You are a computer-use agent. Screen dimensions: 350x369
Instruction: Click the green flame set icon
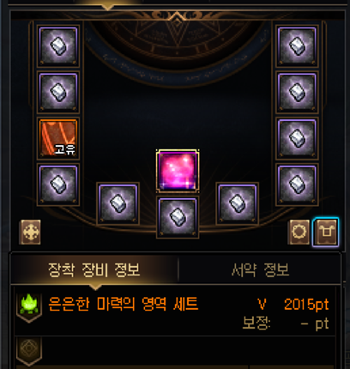point(29,305)
